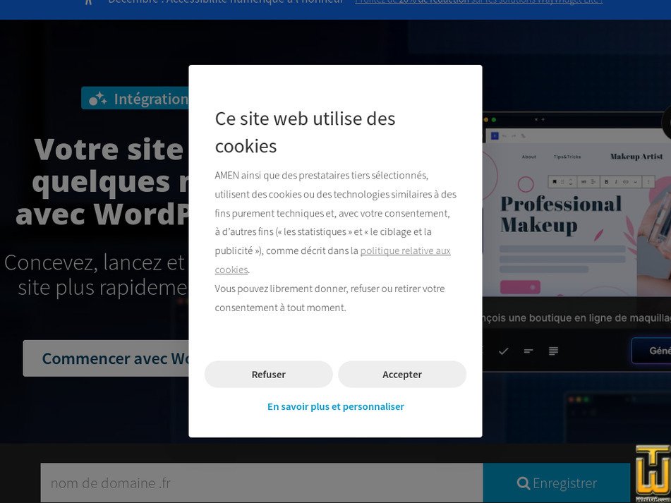
Task: Click the checkmark icon under the preview
Action: 504,351
